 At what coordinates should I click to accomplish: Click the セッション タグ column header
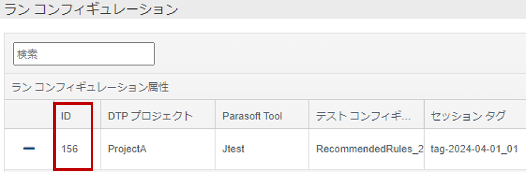(x=468, y=116)
